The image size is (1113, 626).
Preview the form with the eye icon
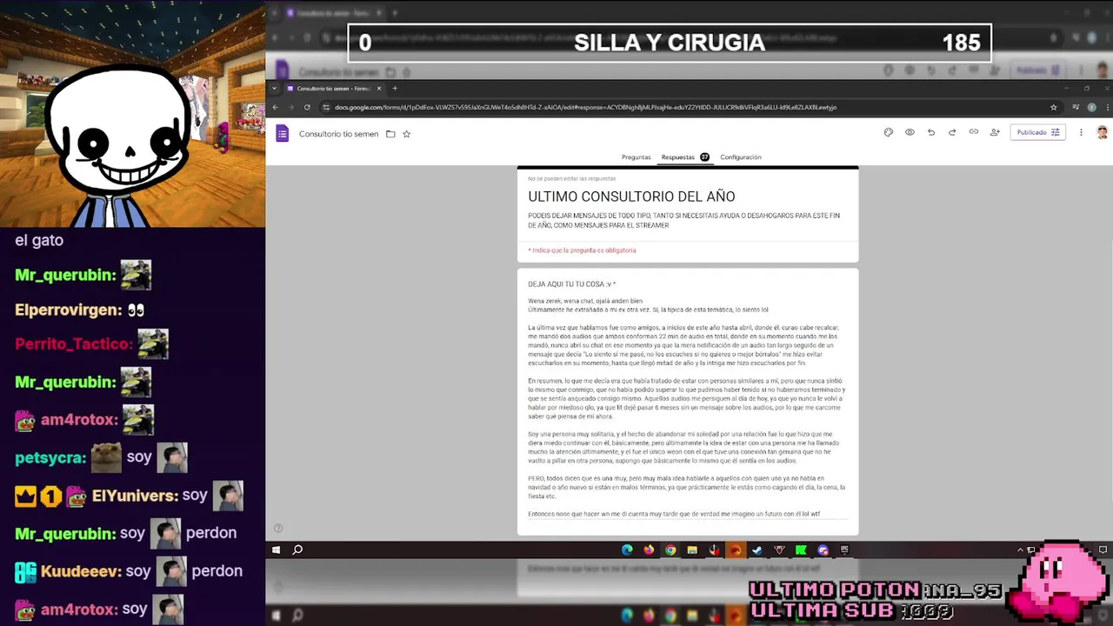click(x=910, y=132)
